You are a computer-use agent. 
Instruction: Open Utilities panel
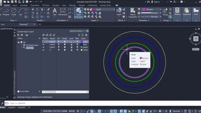pos(177,12)
